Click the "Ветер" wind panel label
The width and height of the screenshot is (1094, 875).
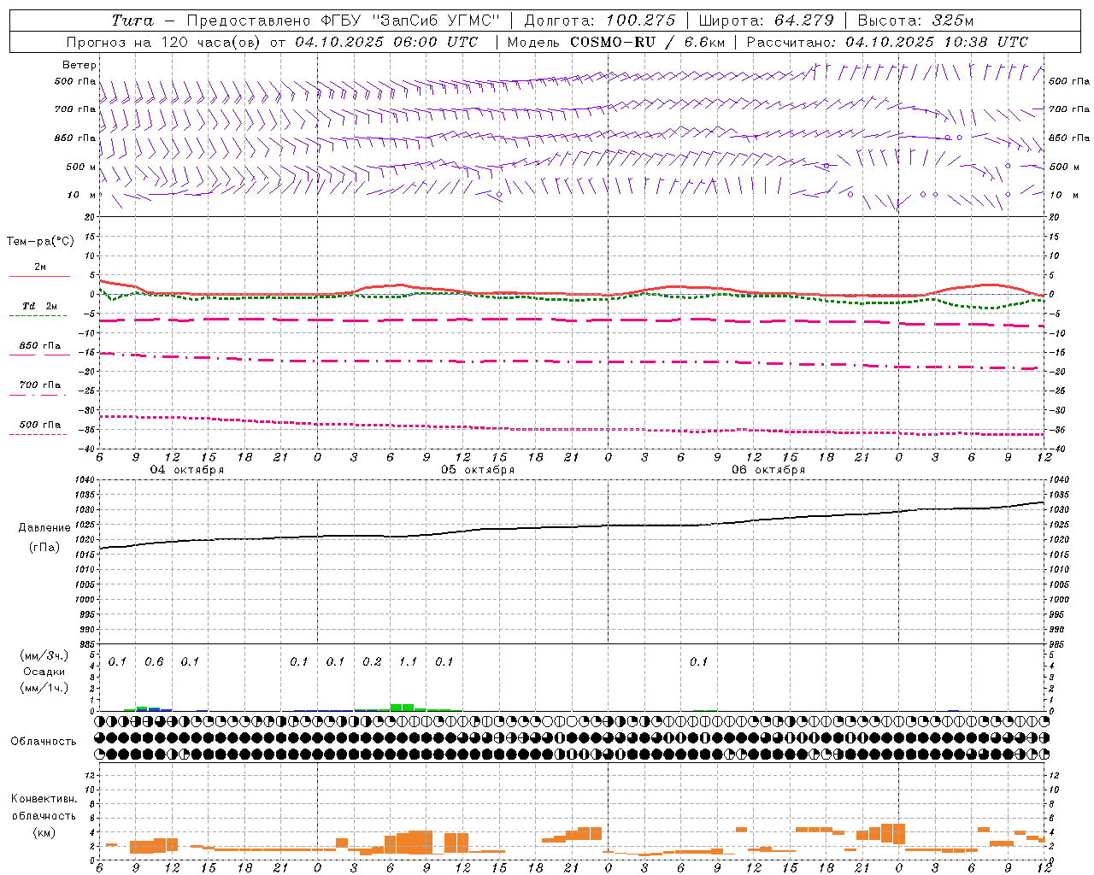79,65
